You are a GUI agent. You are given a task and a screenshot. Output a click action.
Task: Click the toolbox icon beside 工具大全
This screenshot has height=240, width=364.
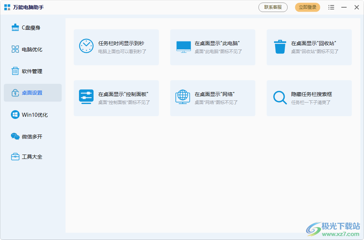[15, 156]
